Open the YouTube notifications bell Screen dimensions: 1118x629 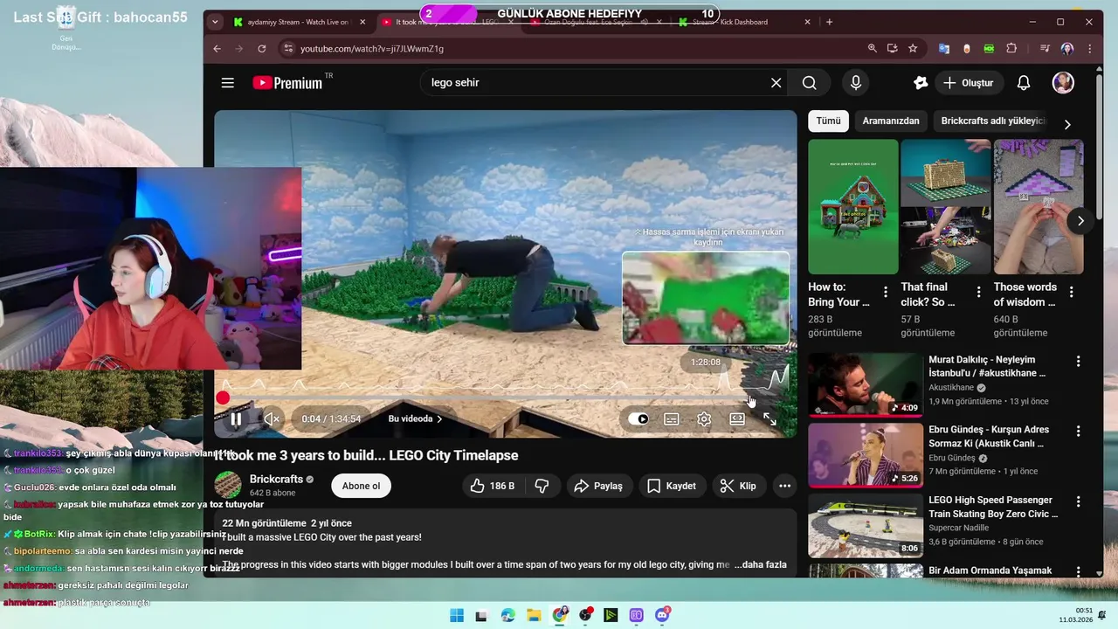pyautogui.click(x=1024, y=83)
